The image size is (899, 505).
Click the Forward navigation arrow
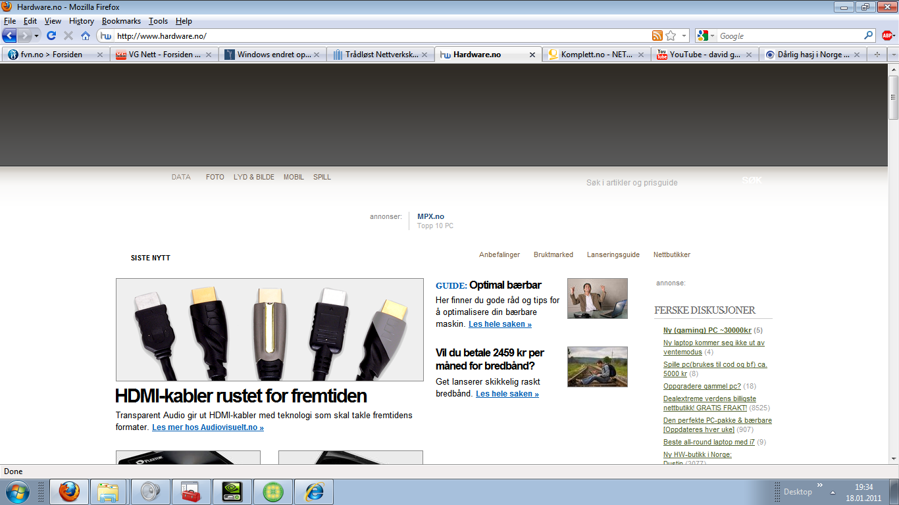(x=25, y=36)
